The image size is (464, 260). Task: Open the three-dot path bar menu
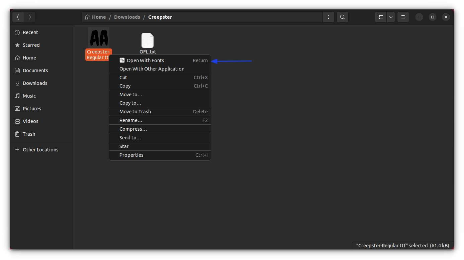[x=328, y=17]
